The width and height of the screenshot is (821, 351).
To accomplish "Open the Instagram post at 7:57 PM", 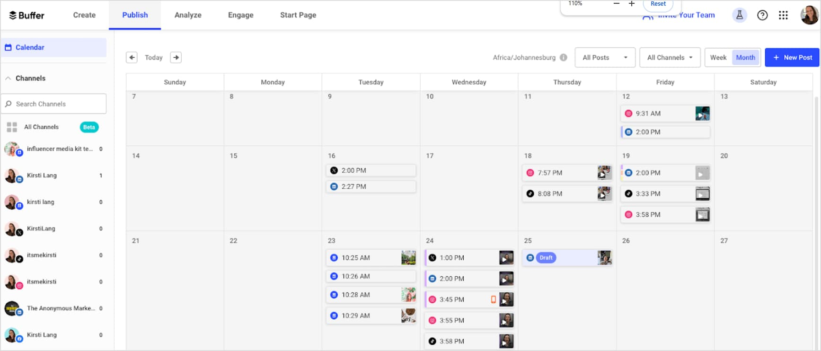I will click(567, 173).
